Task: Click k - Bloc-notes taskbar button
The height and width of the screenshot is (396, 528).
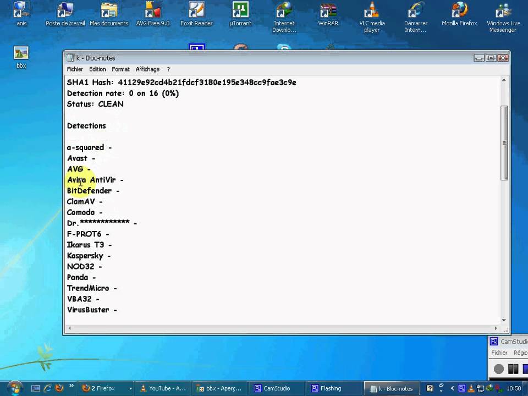Action: (x=392, y=388)
